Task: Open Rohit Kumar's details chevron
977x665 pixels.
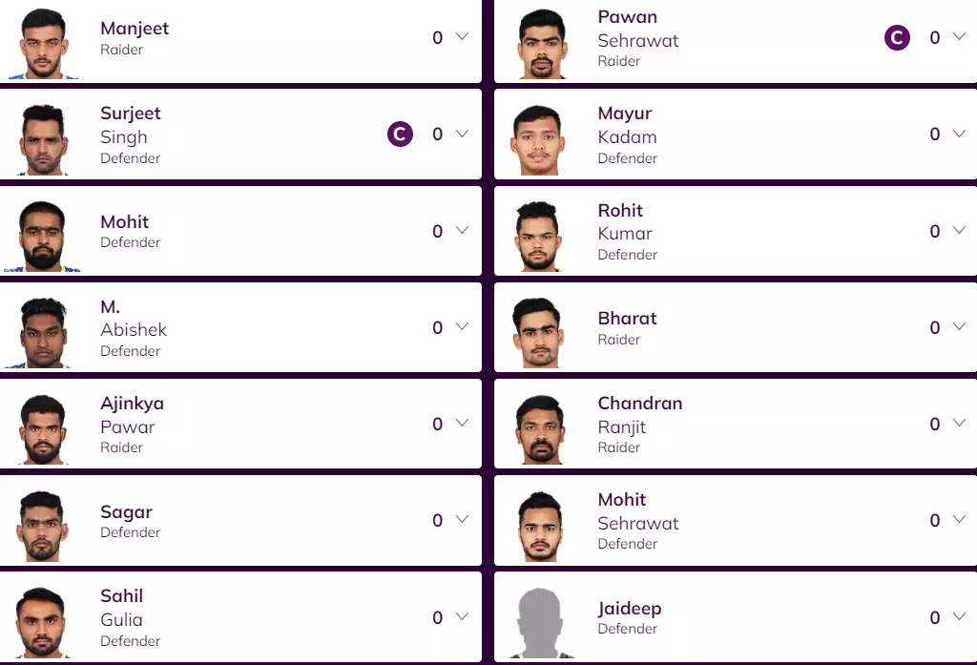Action: [960, 231]
